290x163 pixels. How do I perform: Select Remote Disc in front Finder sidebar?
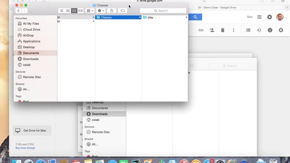tap(32, 77)
